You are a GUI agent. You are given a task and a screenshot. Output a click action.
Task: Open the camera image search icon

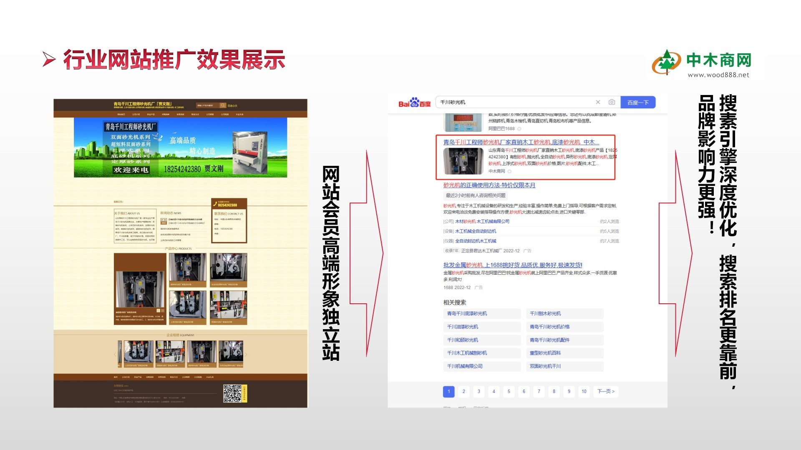coord(612,102)
